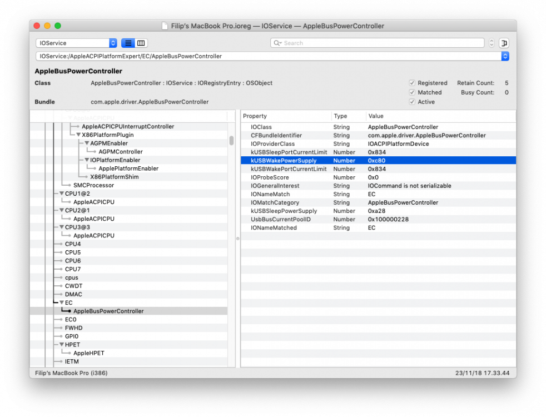
Task: Select the AppleBusPowerController tree row
Action: [x=128, y=311]
